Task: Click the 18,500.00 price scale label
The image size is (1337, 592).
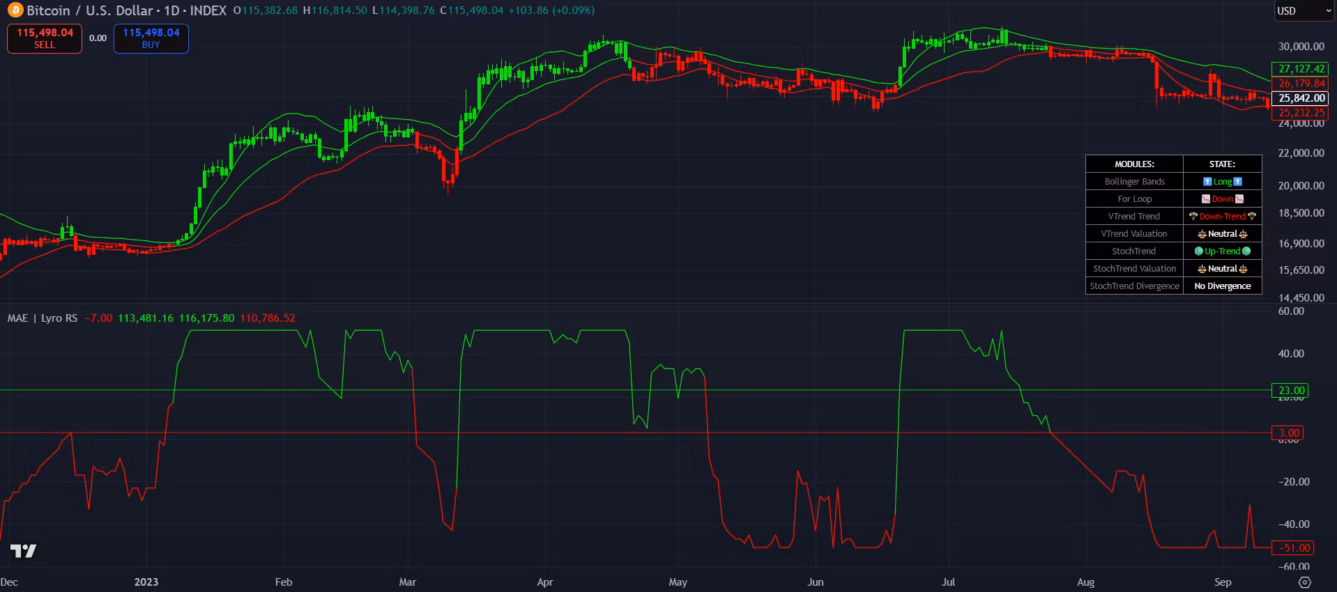Action: tap(1301, 213)
